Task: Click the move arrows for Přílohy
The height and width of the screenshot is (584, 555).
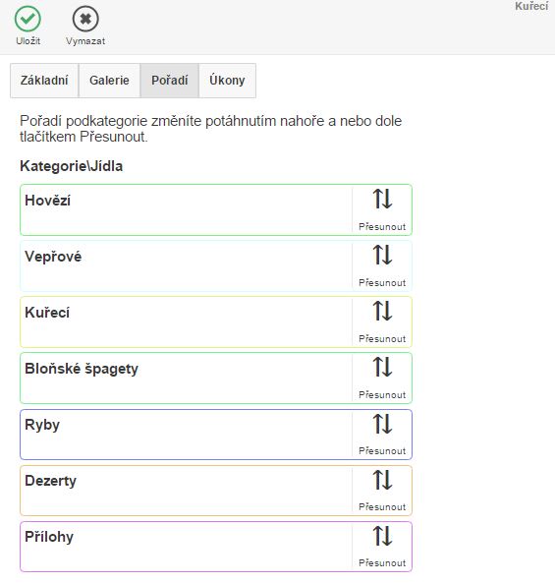Action: coord(382,536)
